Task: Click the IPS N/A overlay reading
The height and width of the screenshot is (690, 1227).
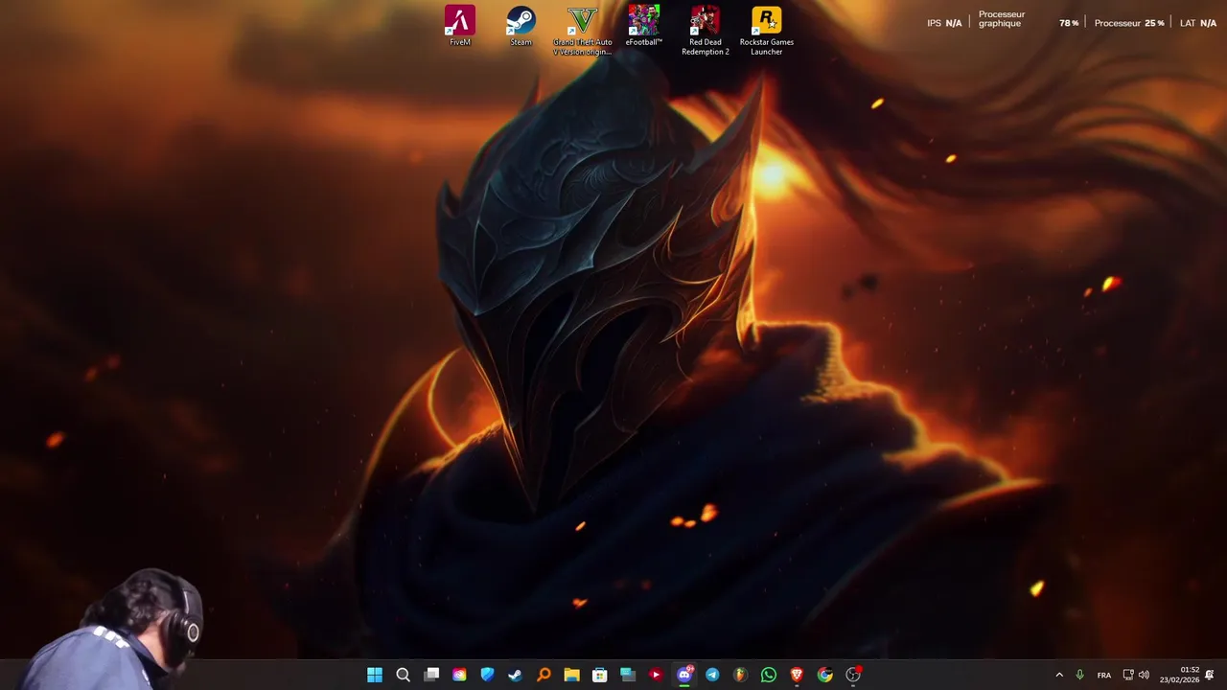Action: click(x=944, y=23)
